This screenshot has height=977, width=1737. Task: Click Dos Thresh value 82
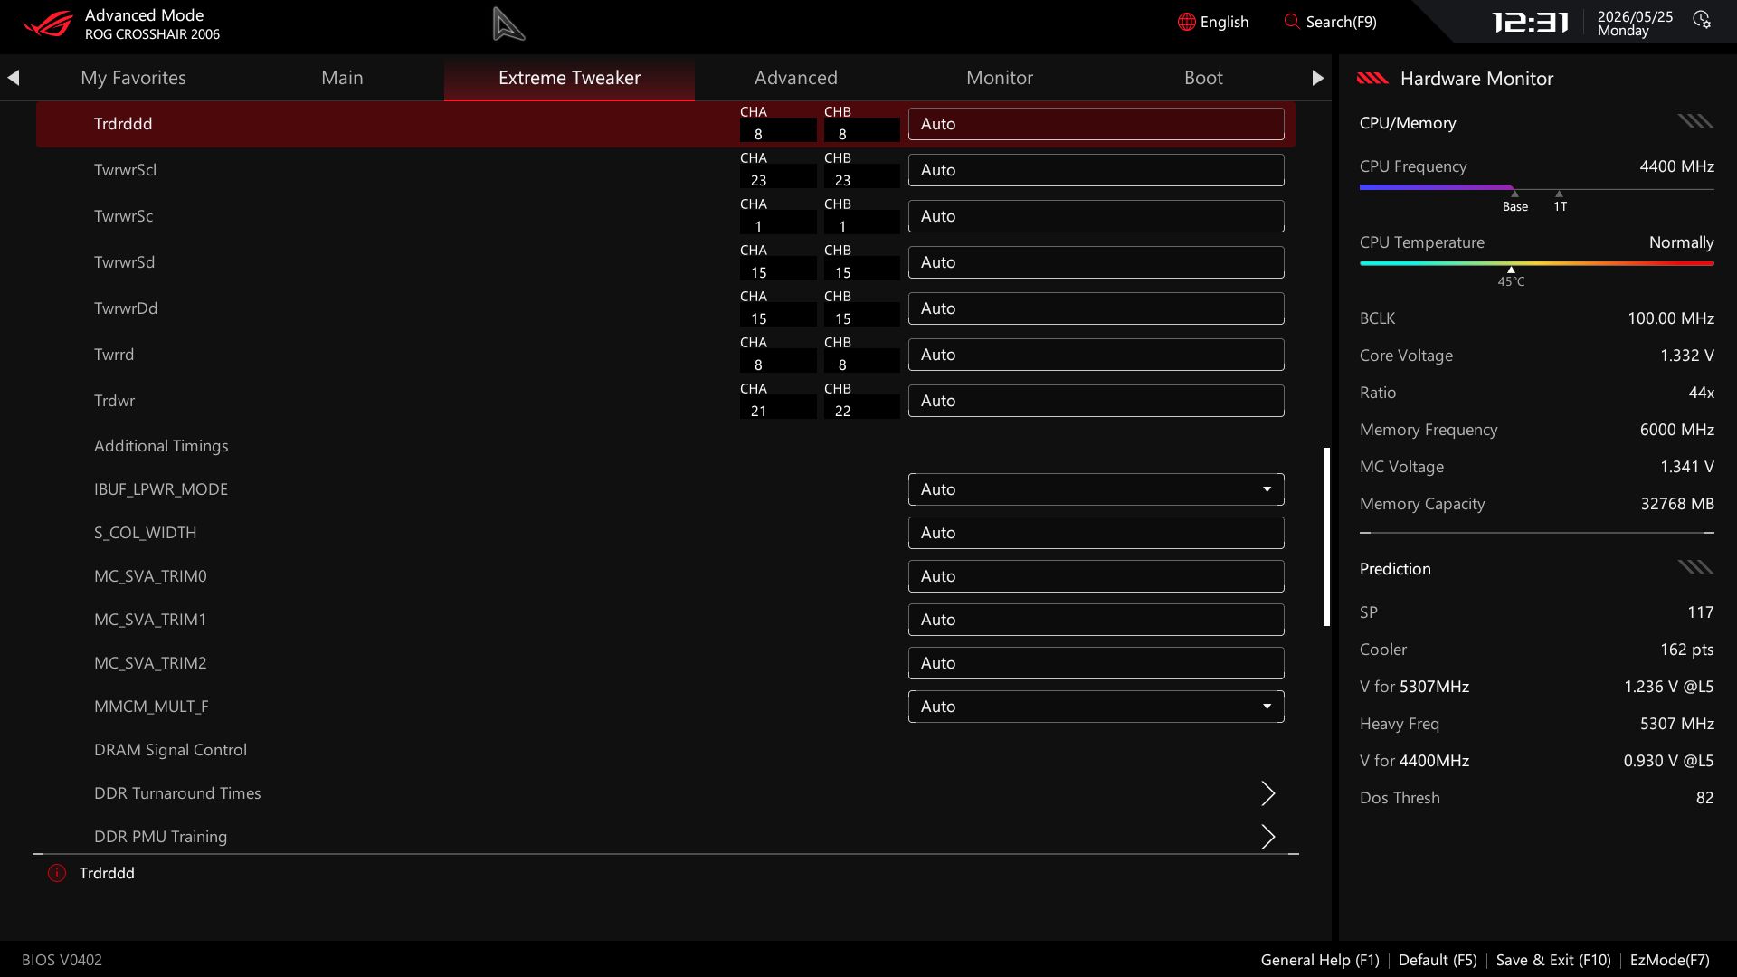pyautogui.click(x=1704, y=798)
